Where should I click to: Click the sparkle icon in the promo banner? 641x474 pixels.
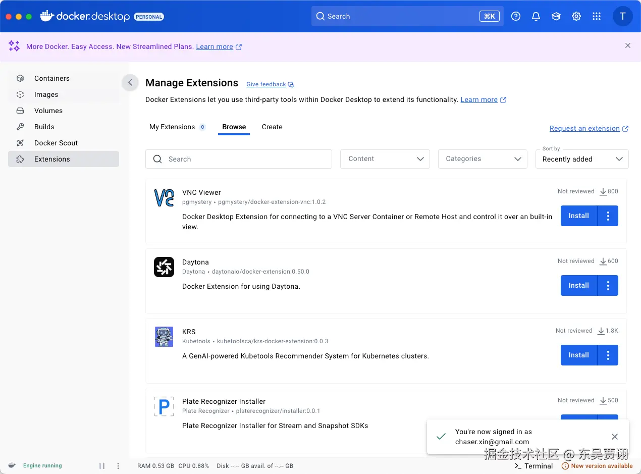(x=14, y=46)
